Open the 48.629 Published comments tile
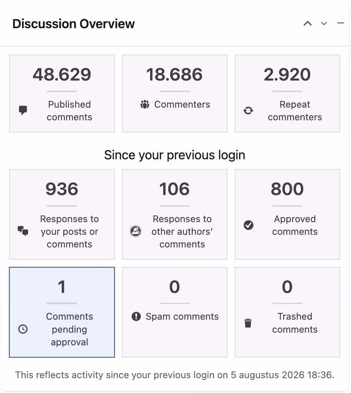This screenshot has width=351, height=393. (62, 94)
